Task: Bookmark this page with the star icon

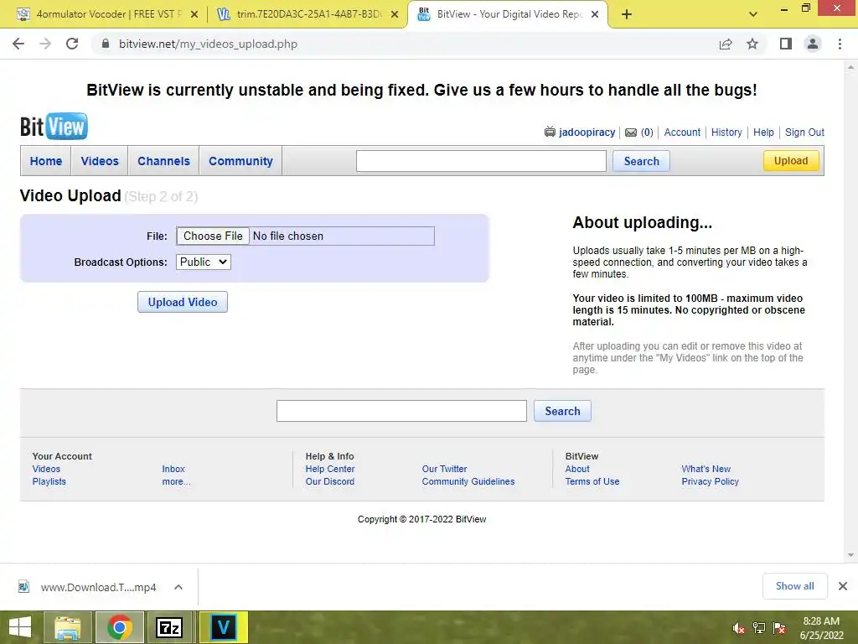Action: click(752, 44)
